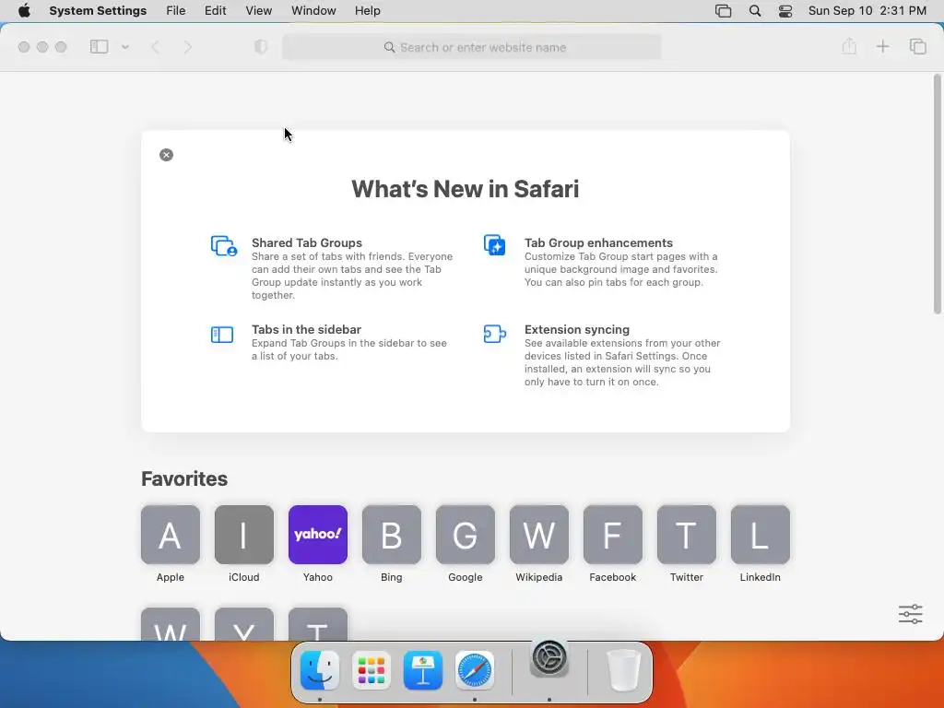
Task: Open the Trash in the Dock
Action: (623, 670)
